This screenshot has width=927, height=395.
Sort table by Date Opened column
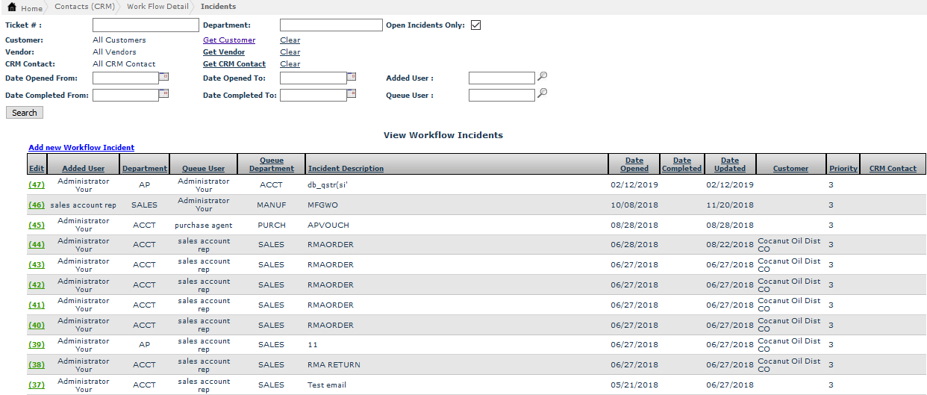[x=634, y=164]
